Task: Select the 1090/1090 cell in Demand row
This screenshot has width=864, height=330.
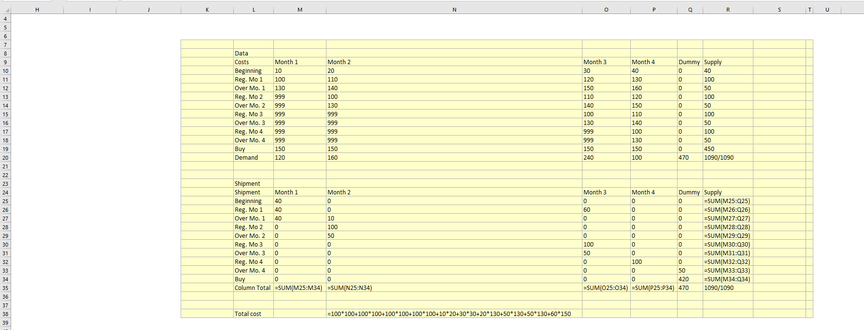Action: (727, 158)
